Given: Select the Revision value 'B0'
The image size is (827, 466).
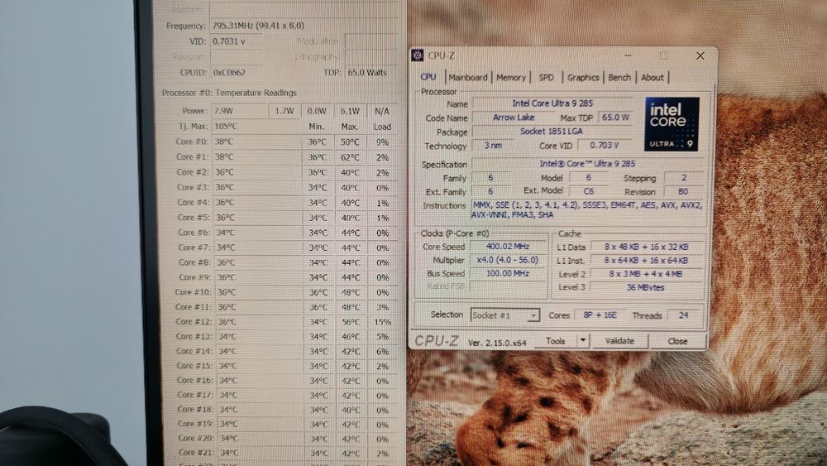Looking at the screenshot, I should [x=683, y=191].
